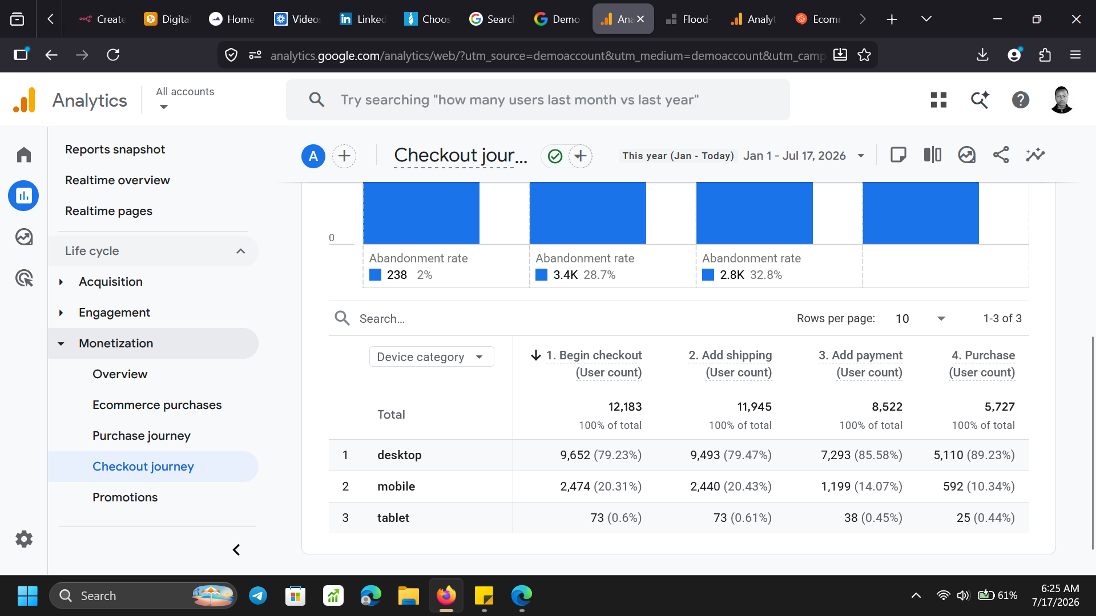Open the Insights sparkline icon
The image size is (1096, 616).
pyautogui.click(x=1035, y=155)
